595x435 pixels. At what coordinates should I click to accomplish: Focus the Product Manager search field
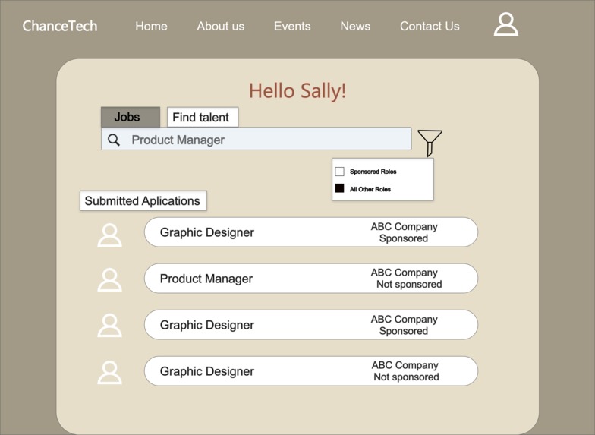[x=257, y=138]
